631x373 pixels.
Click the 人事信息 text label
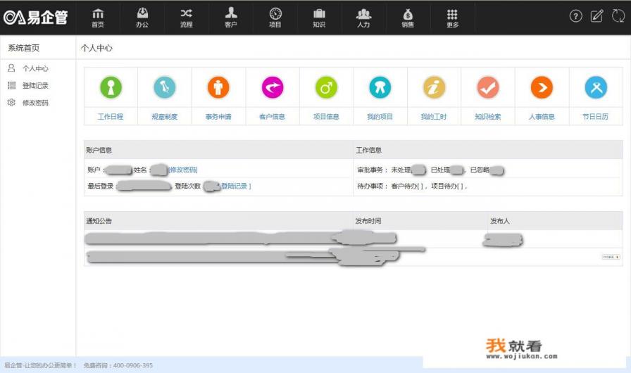coord(542,117)
